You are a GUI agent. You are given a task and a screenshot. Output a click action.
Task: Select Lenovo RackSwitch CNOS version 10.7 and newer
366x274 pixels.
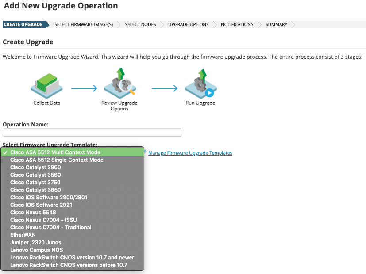[73, 258]
